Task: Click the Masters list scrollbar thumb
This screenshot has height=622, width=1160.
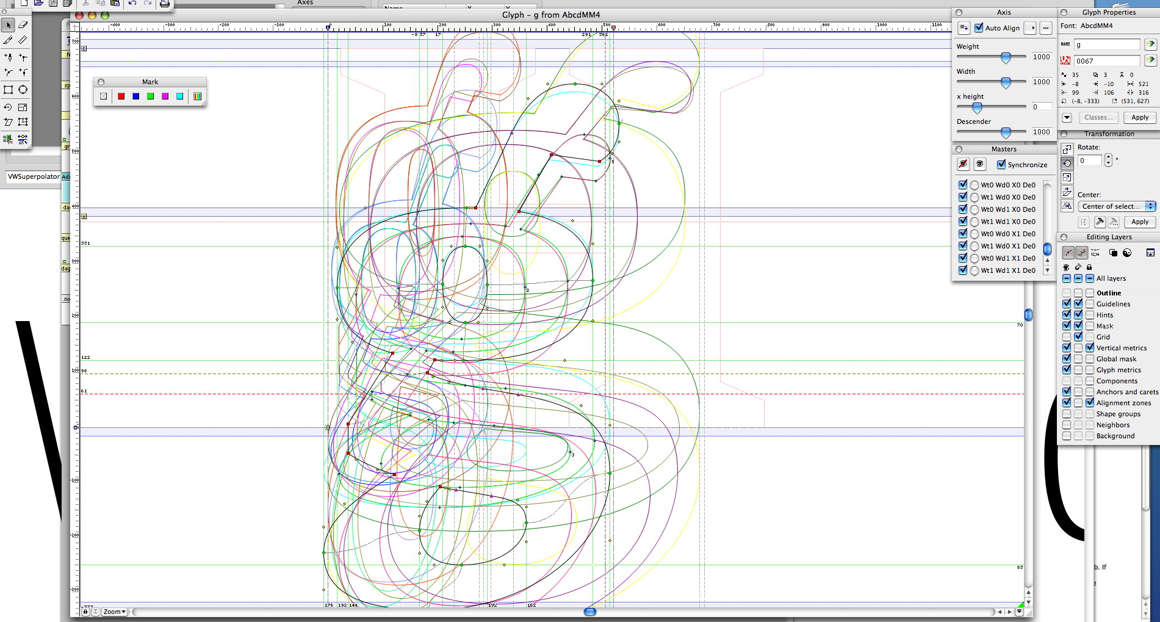Action: pyautogui.click(x=1047, y=249)
